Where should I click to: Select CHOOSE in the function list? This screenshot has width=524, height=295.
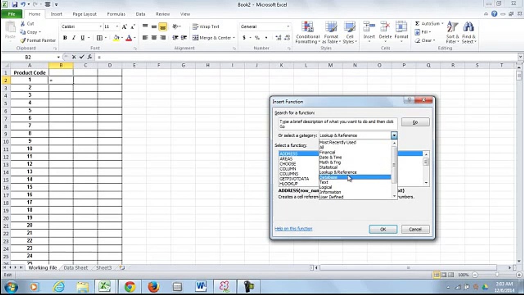pos(287,164)
